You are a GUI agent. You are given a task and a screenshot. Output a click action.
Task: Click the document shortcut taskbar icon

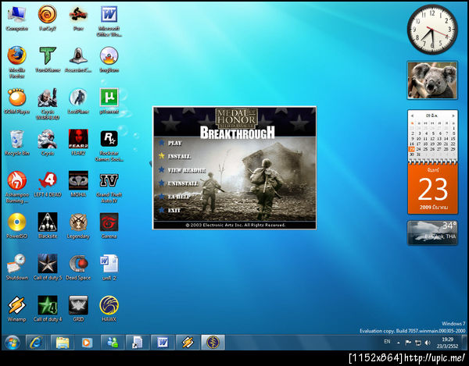point(138,343)
